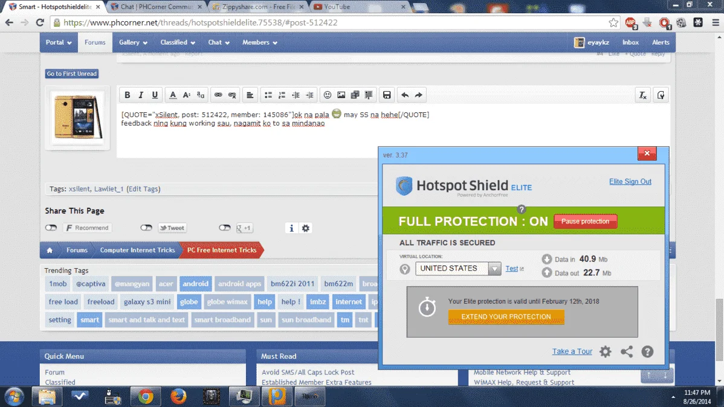Redo the last edit in the editor
Image resolution: width=724 pixels, height=407 pixels.
pos(419,95)
